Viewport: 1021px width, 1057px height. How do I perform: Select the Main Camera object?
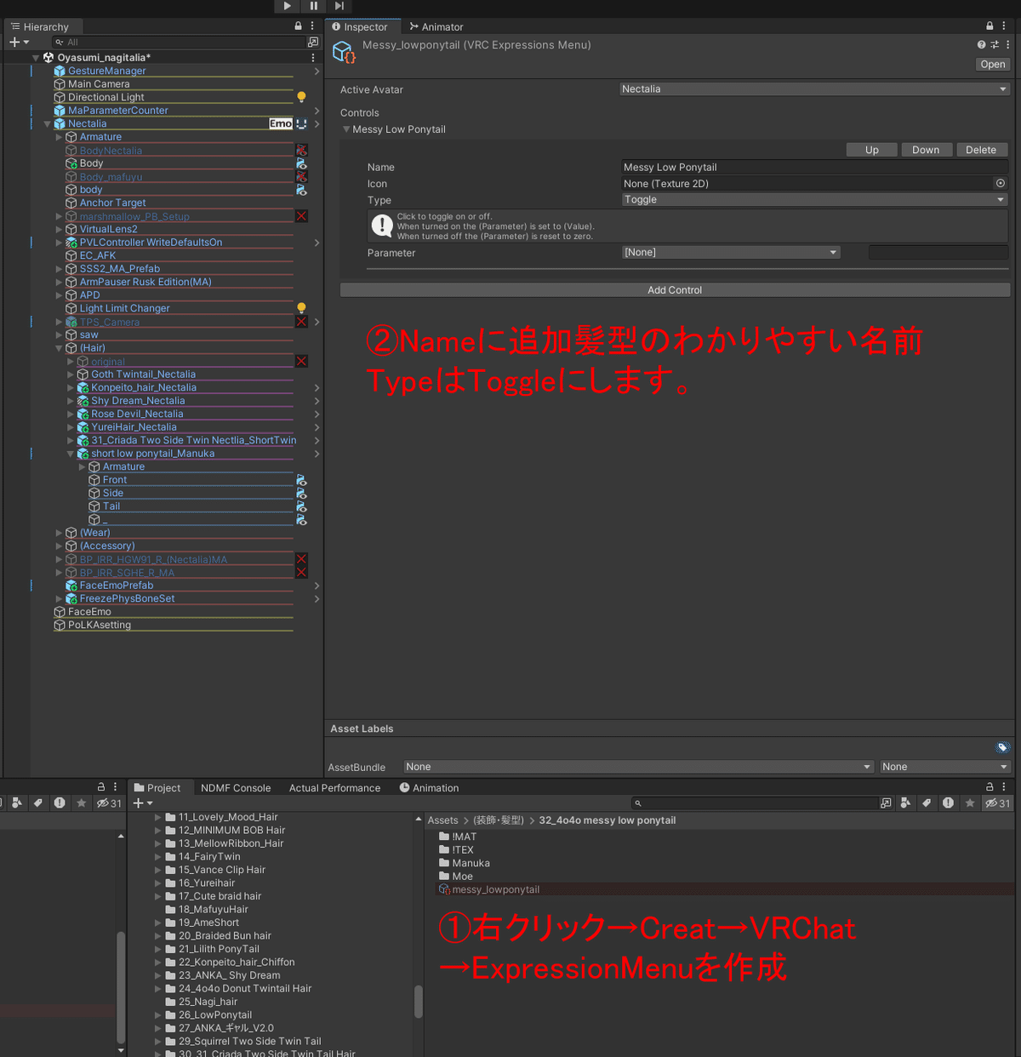[x=99, y=84]
